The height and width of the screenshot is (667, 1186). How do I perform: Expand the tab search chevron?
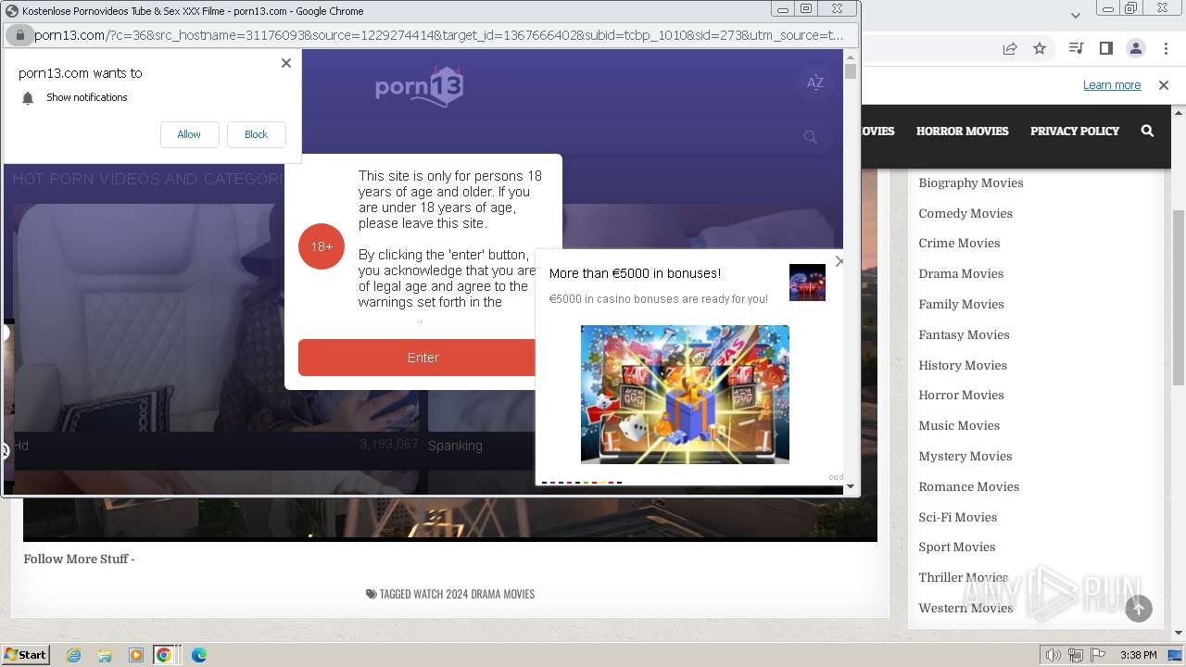coord(1076,15)
